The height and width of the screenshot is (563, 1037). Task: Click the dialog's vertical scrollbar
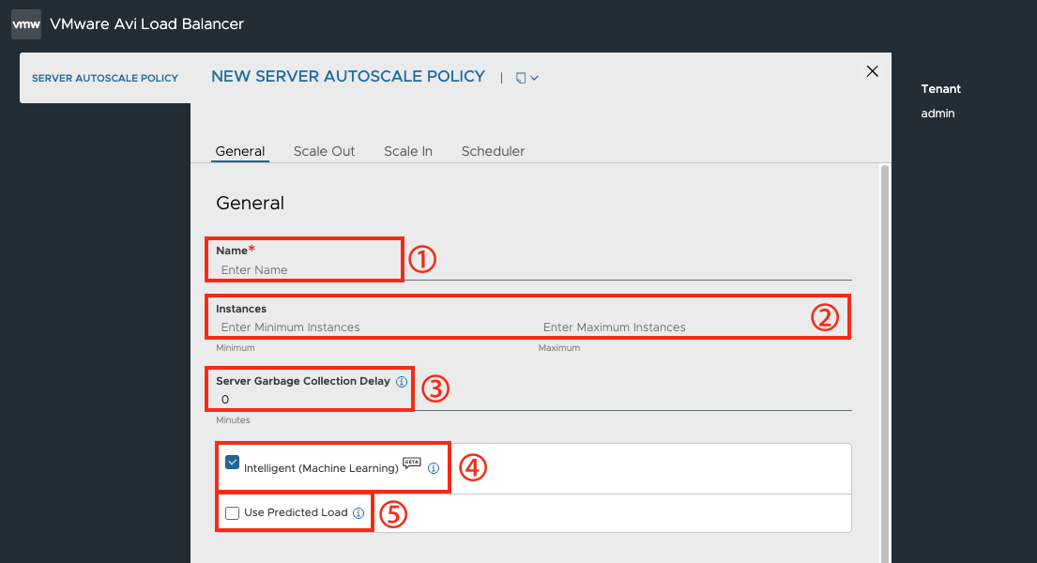(885, 364)
